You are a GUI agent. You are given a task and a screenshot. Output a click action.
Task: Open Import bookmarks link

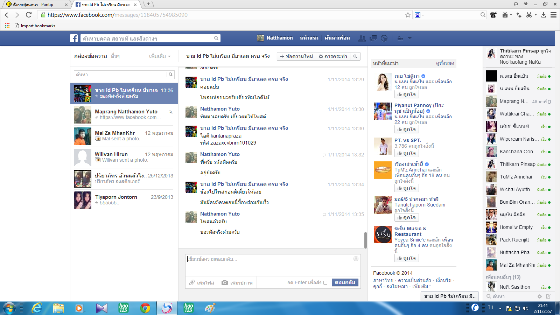[x=35, y=26]
